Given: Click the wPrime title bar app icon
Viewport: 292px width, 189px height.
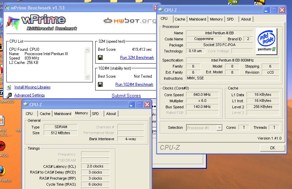Looking at the screenshot, I should pyautogui.click(x=7, y=8).
